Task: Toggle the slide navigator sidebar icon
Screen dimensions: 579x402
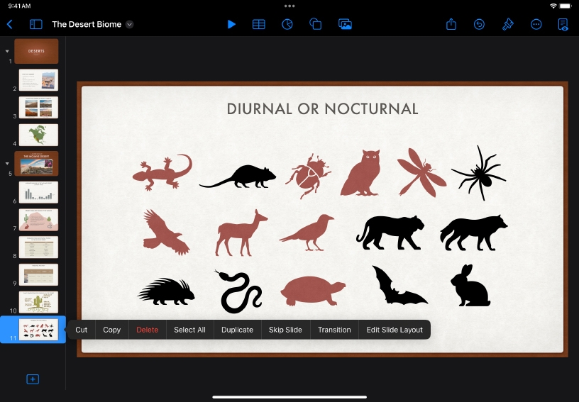Action: pyautogui.click(x=35, y=24)
